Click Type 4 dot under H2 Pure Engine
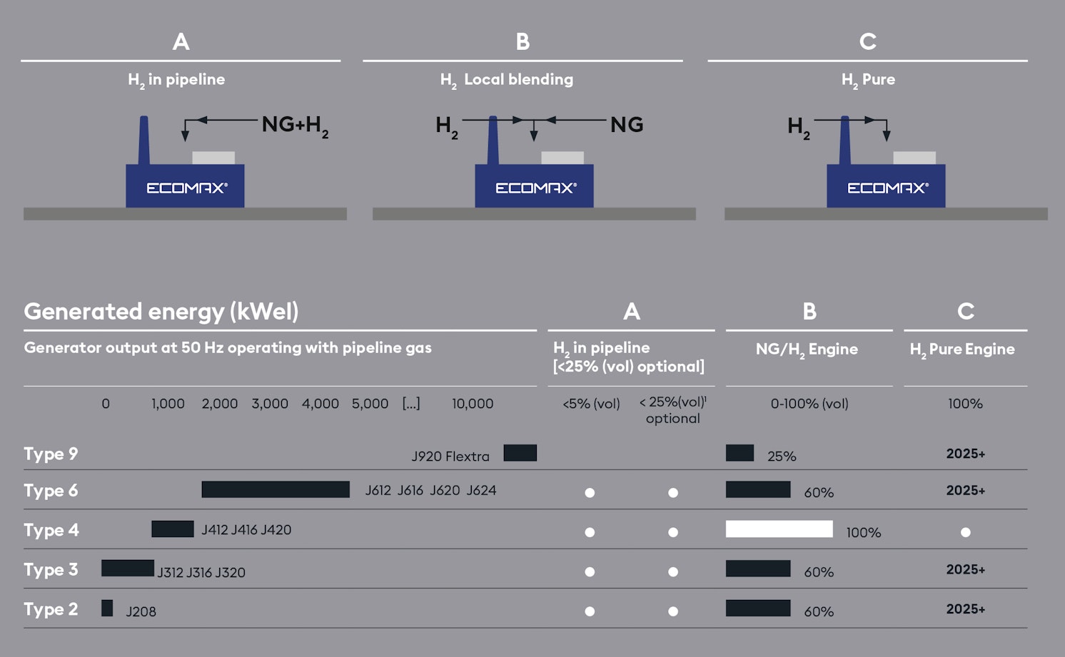The image size is (1065, 657). [x=966, y=532]
